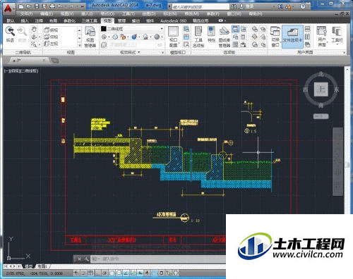Open the Zoom tool dropdown arrow
This screenshot has height=279, width=353.
pyautogui.click(x=39, y=44)
